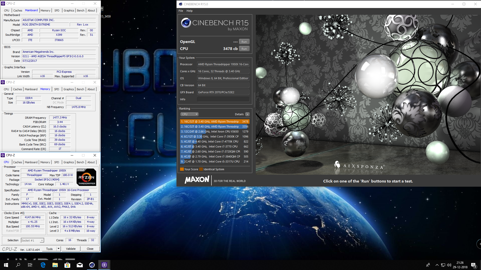Viewport: 481px width, 270px height.
Task: Click the GFX Board GeForce RTX 2070 field
Action: pos(223,92)
